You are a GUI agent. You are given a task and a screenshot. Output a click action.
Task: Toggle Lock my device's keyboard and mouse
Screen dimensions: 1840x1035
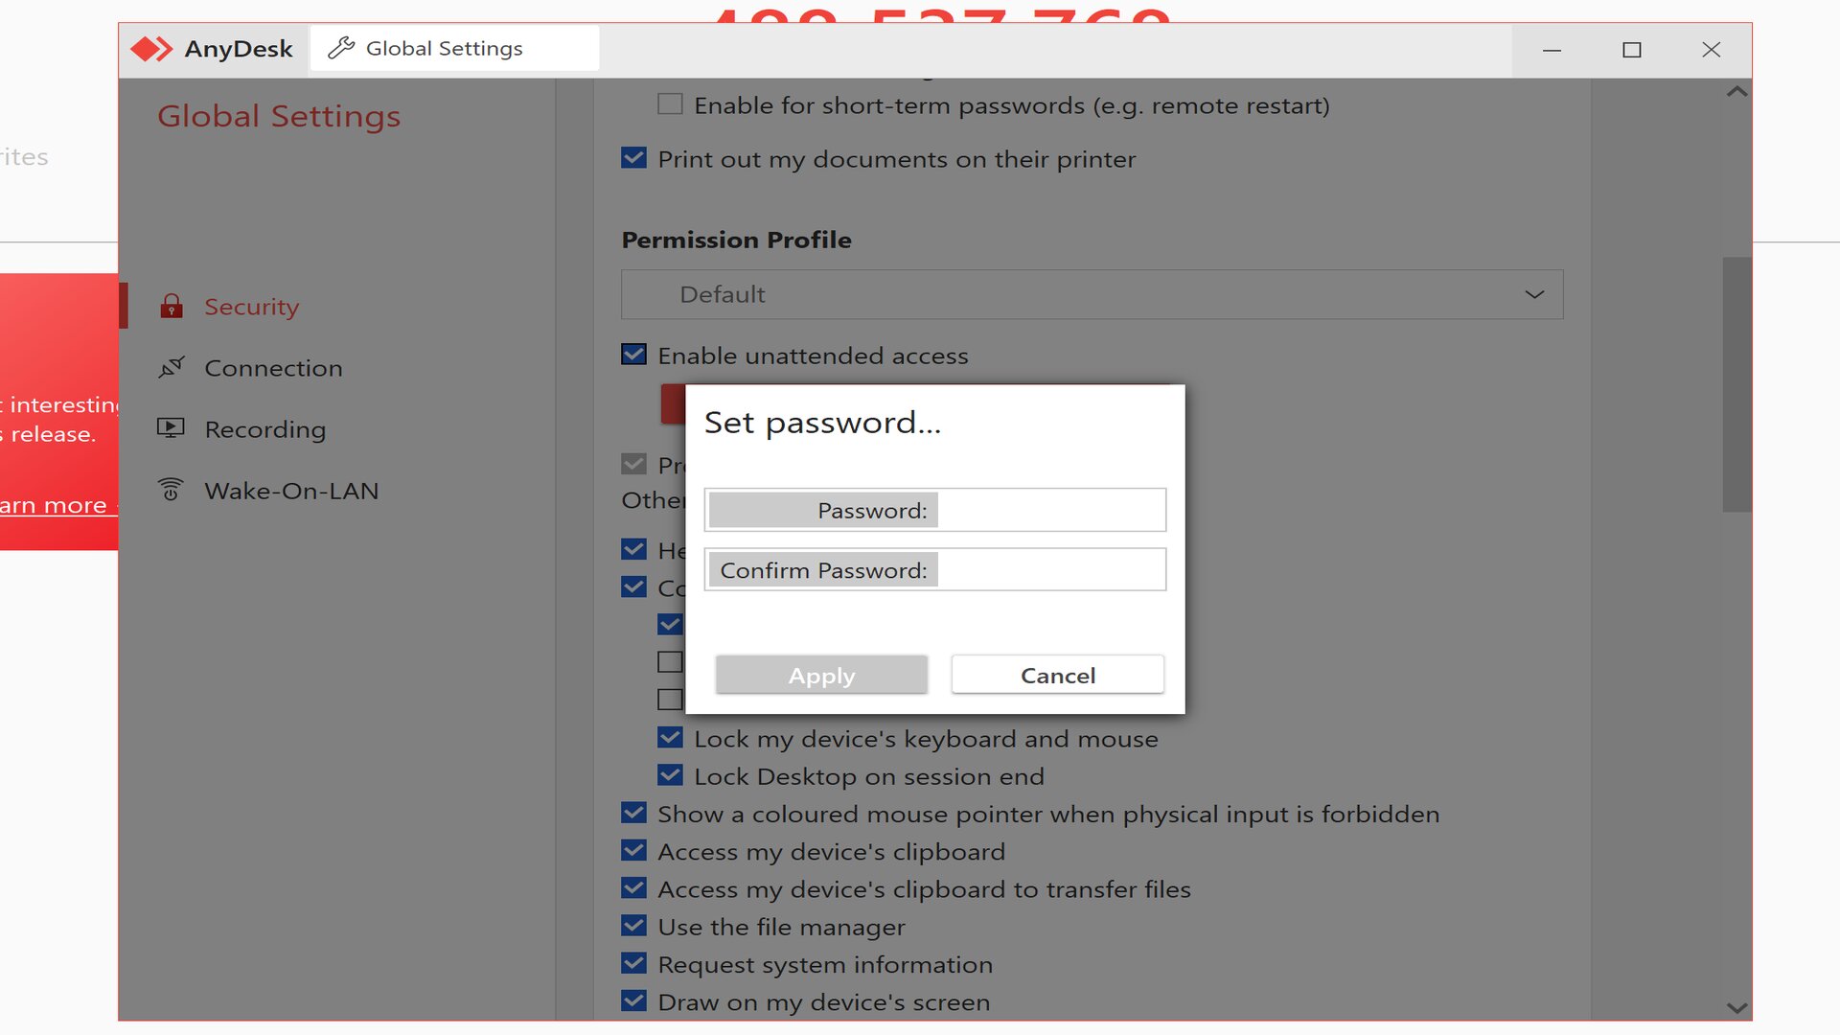[x=671, y=738]
